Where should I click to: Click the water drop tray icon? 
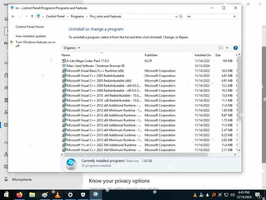[208, 195]
